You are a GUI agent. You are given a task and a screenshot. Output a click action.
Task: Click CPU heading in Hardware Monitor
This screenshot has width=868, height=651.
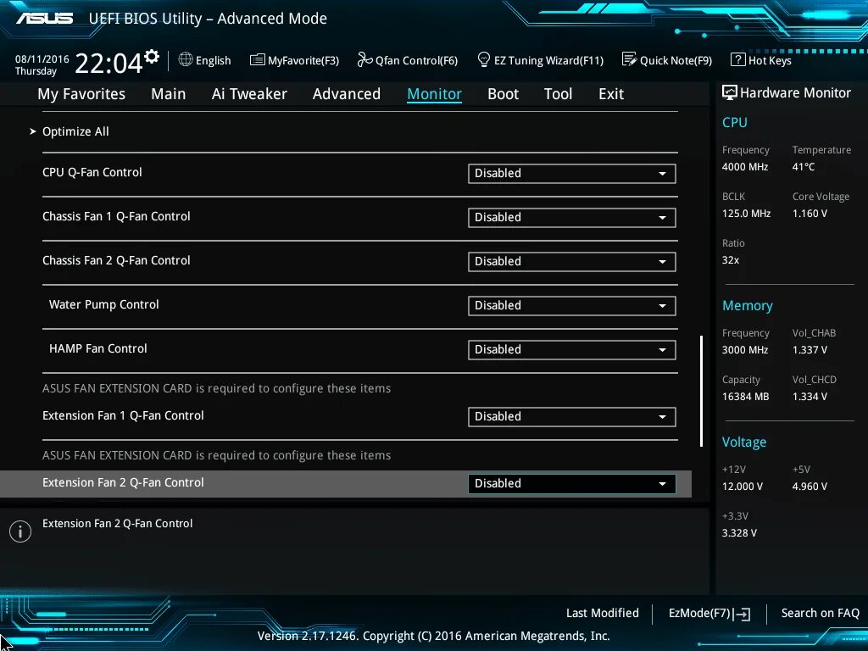[735, 122]
